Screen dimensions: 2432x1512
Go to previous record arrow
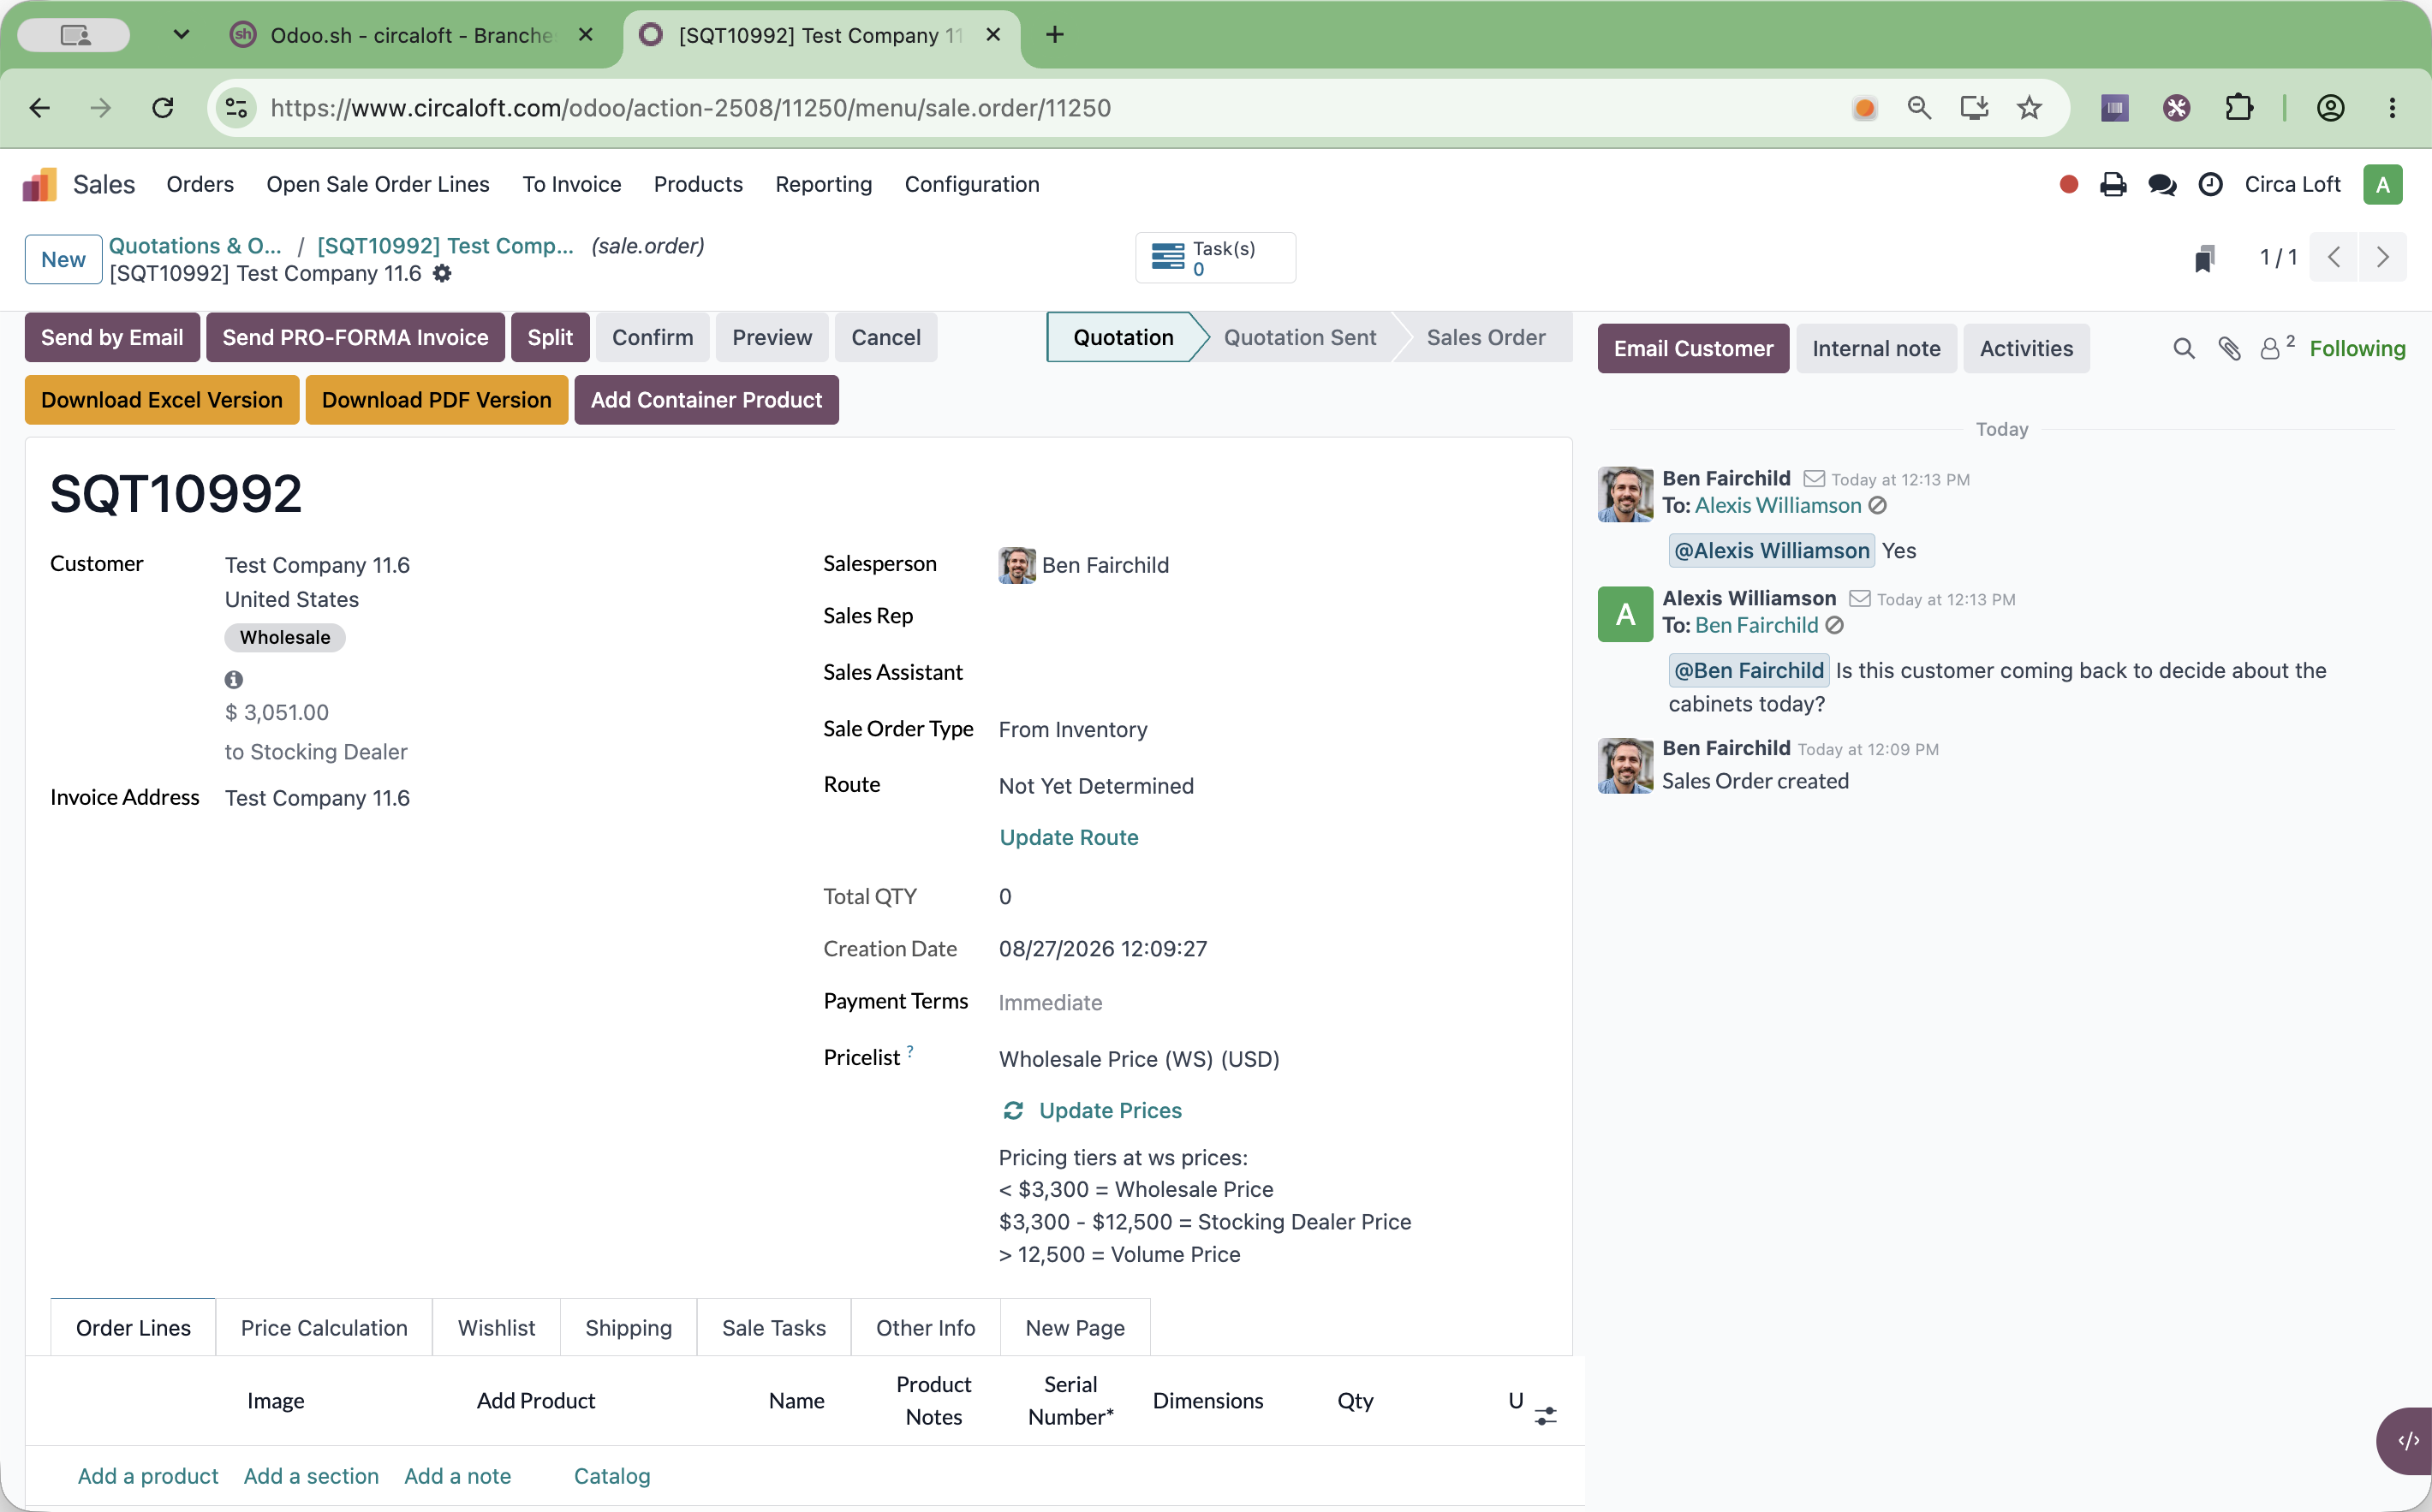click(x=2334, y=258)
